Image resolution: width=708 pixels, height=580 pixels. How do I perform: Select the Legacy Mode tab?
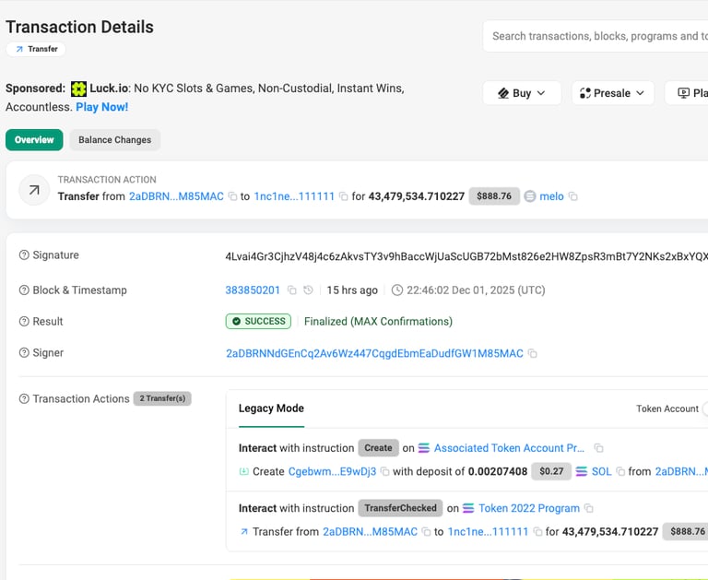pos(271,408)
